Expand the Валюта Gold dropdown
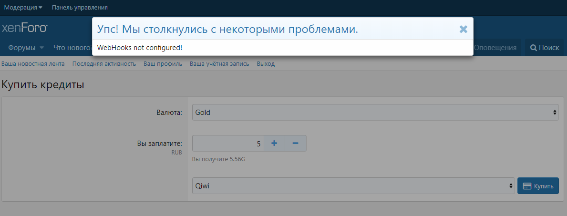 pyautogui.click(x=375, y=113)
